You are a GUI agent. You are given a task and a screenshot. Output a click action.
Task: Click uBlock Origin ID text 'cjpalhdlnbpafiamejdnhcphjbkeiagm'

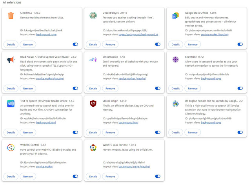[x=127, y=119]
